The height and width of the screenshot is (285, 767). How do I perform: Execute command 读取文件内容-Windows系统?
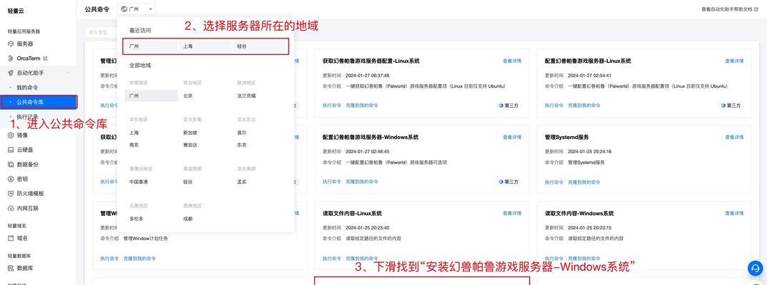554,258
